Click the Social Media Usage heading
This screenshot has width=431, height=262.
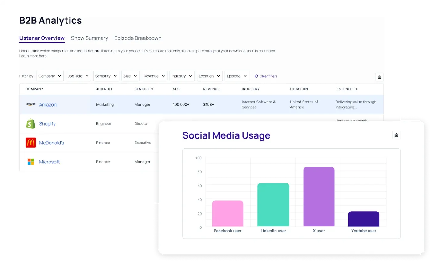click(226, 135)
